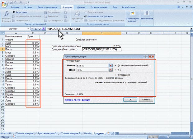Open the Разработчик ribbon tab

pos(128,7)
